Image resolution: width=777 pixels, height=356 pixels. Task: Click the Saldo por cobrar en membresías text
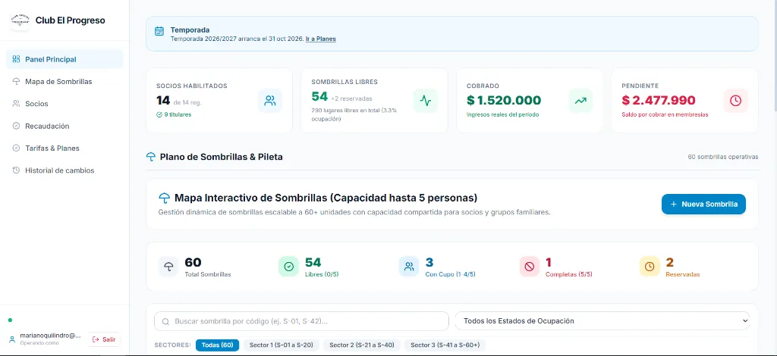[665, 114]
